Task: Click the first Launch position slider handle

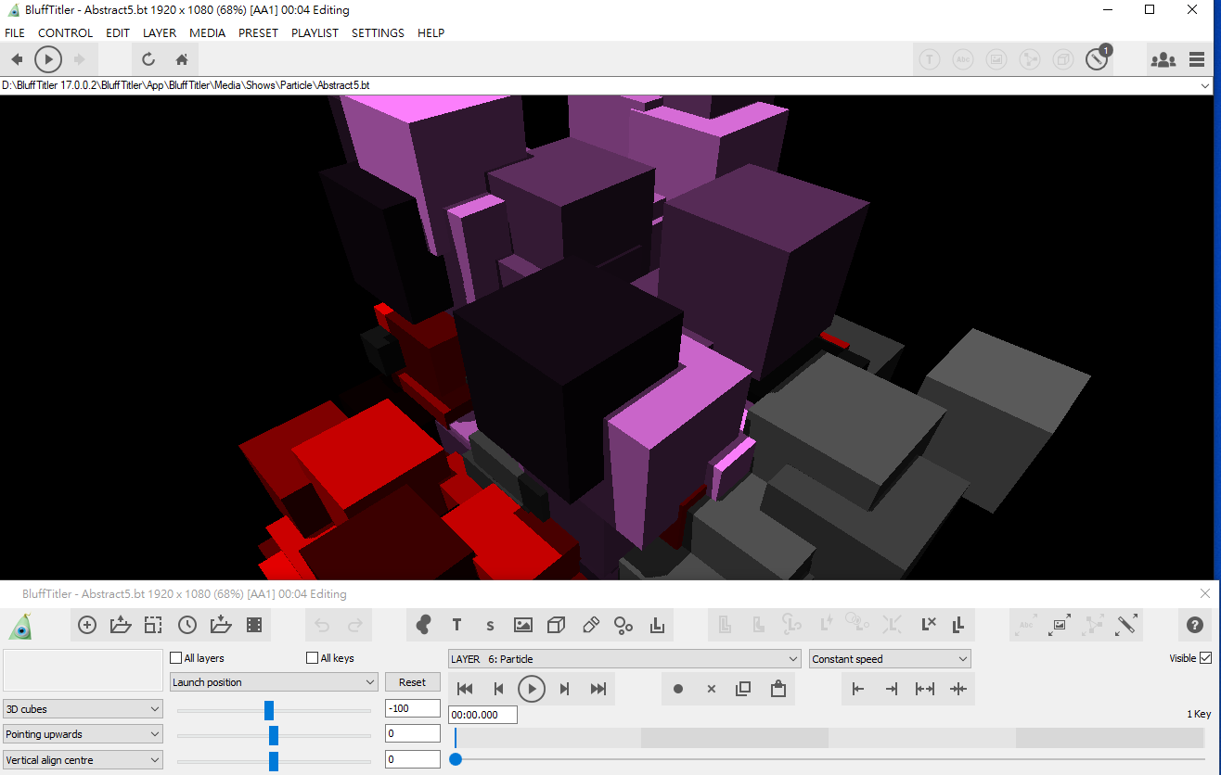Action: tap(269, 710)
